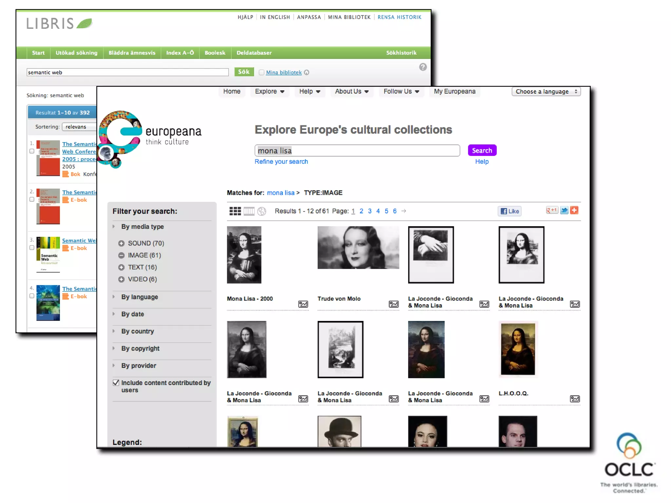671x503 pixels.
Task: Open the Mona Lisa - 2000 thumbnail
Action: click(x=244, y=255)
